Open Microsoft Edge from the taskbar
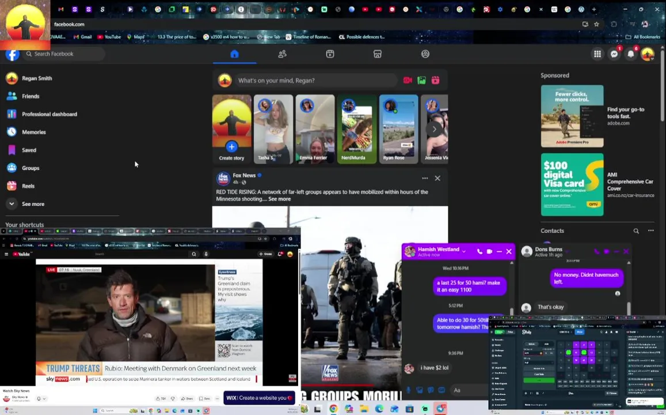 (x=379, y=409)
